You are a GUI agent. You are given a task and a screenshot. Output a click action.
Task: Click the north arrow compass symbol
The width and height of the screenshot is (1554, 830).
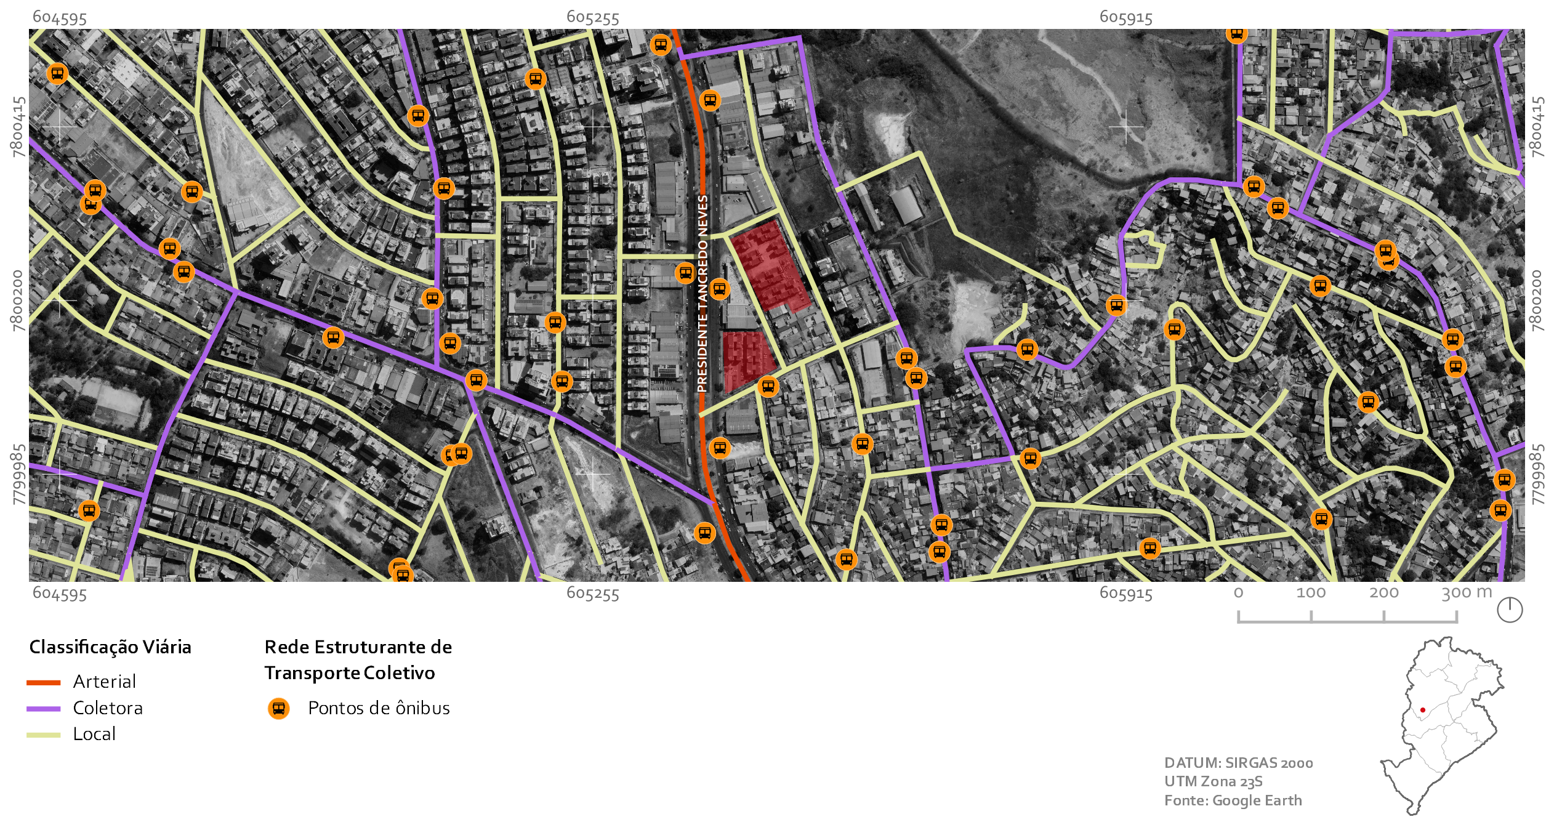pos(1510,610)
